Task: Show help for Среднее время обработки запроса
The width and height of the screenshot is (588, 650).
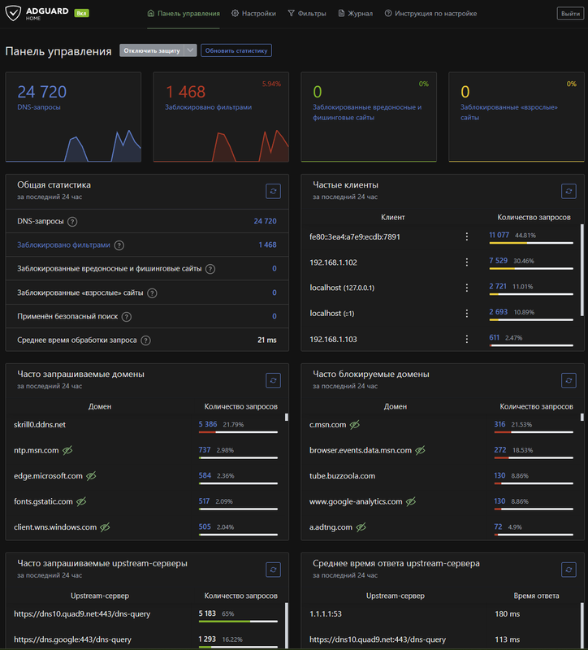Action: click(x=145, y=340)
